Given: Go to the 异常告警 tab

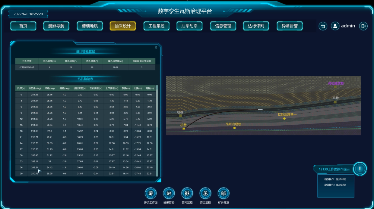Looking at the screenshot, I should pos(290,26).
